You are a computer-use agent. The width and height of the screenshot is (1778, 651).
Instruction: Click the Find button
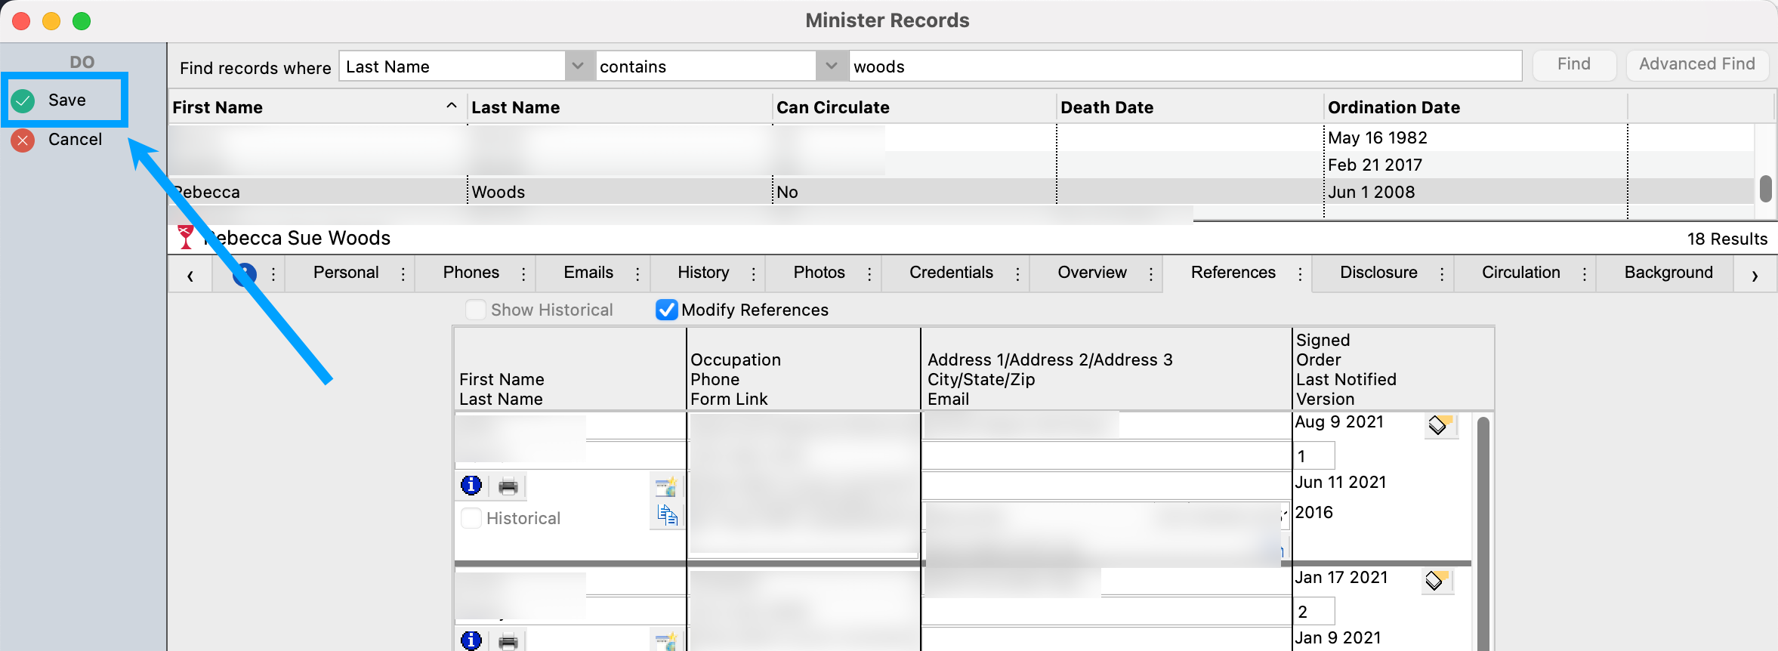click(1573, 65)
